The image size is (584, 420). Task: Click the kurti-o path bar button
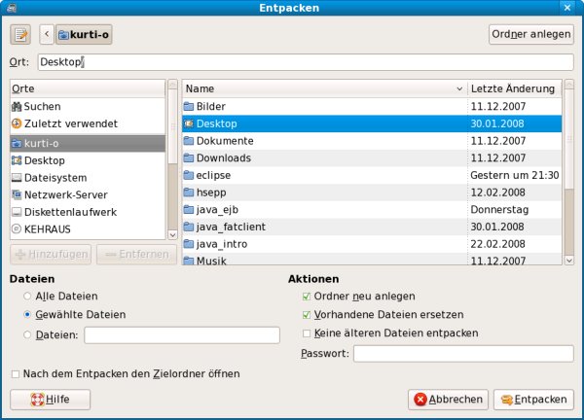coord(85,35)
